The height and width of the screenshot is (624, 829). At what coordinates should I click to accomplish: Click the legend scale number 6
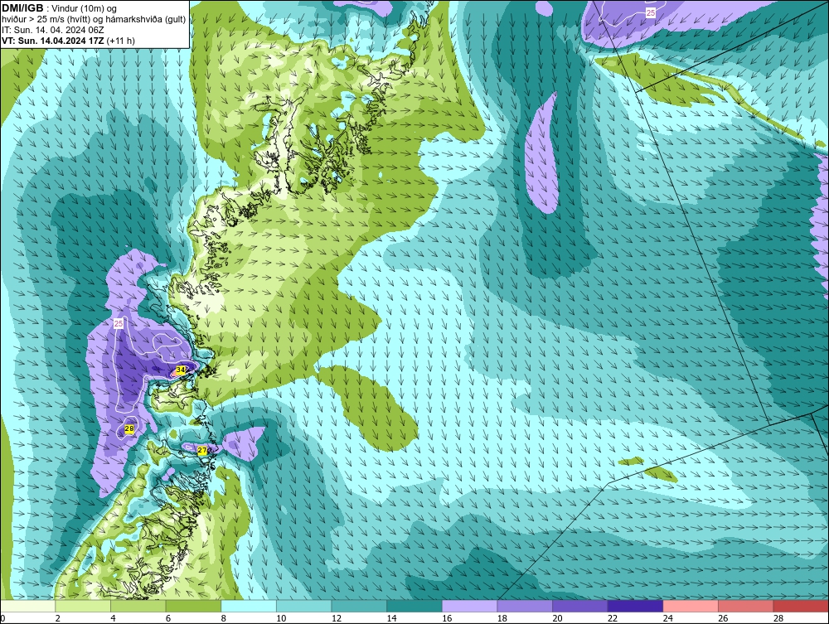pos(168,618)
